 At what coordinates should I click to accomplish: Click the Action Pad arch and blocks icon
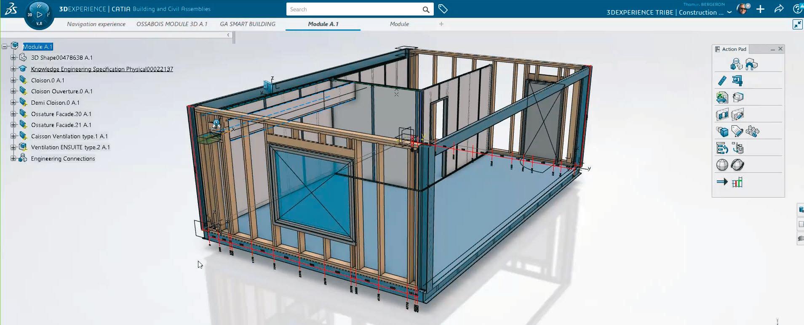[751, 64]
